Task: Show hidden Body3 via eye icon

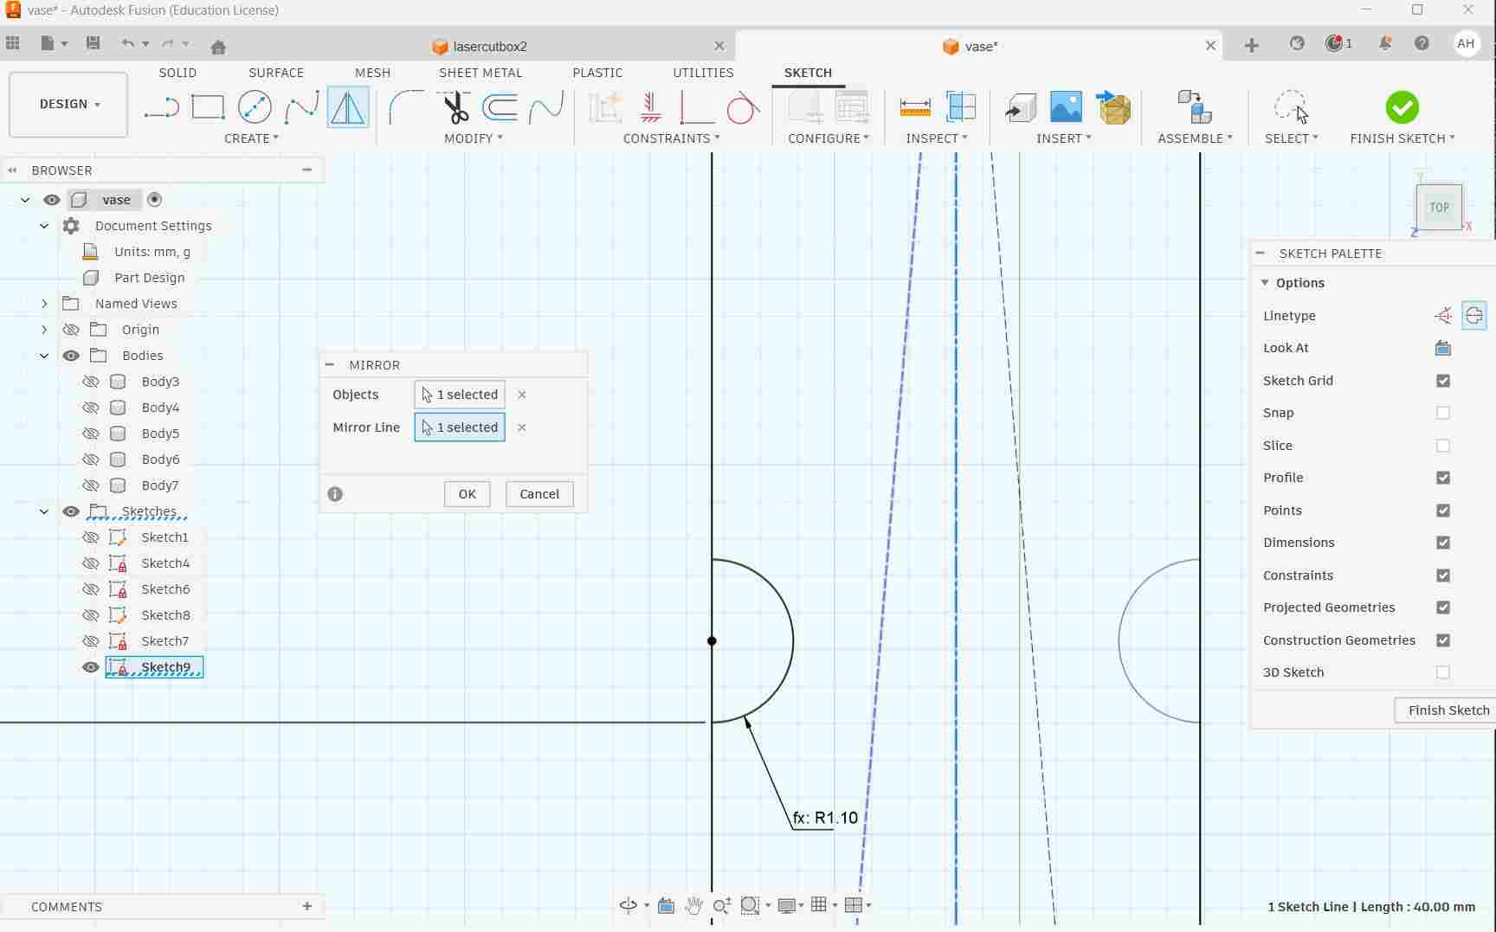Action: pyautogui.click(x=90, y=382)
